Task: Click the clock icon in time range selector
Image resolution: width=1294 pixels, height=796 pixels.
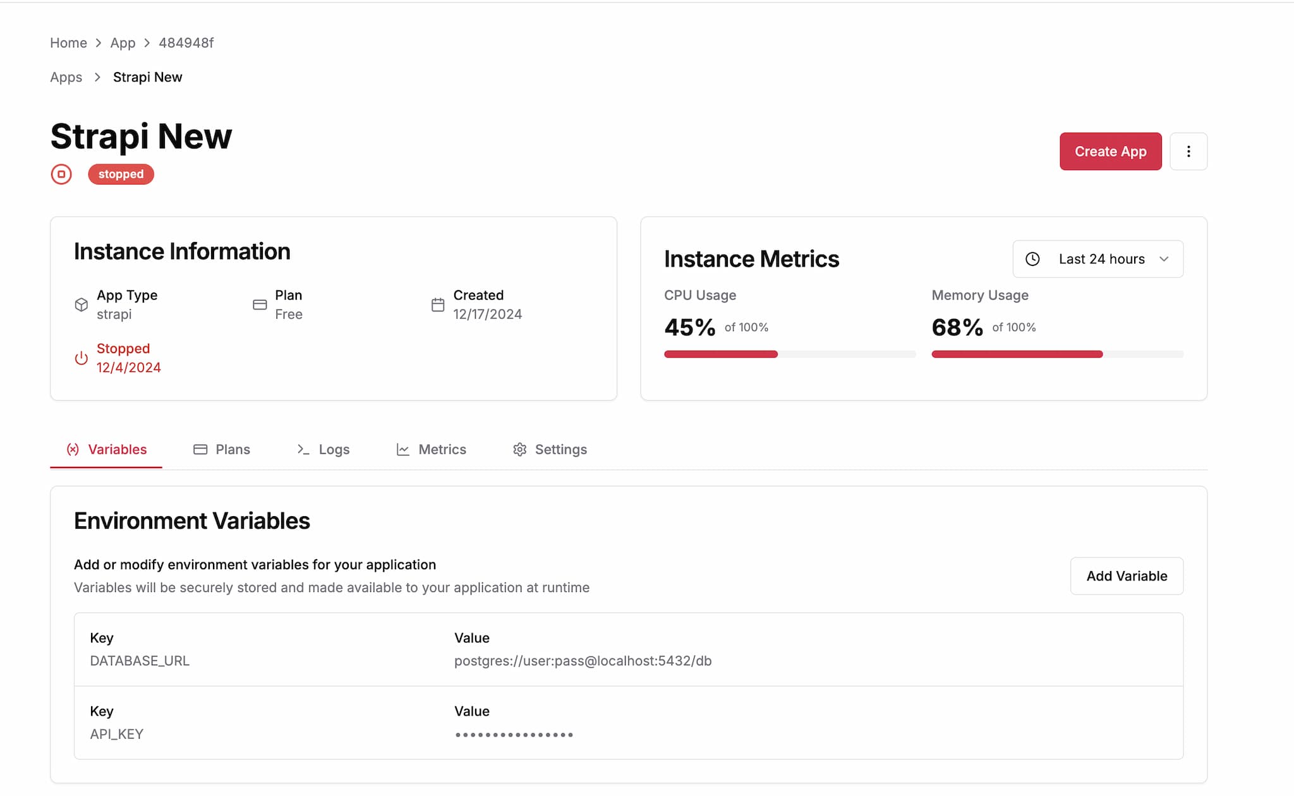Action: 1032,259
